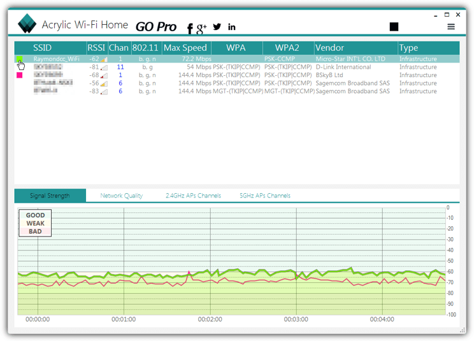Select the BSkyB Ltd vendor cell
The height and width of the screenshot is (341, 474).
pos(329,75)
